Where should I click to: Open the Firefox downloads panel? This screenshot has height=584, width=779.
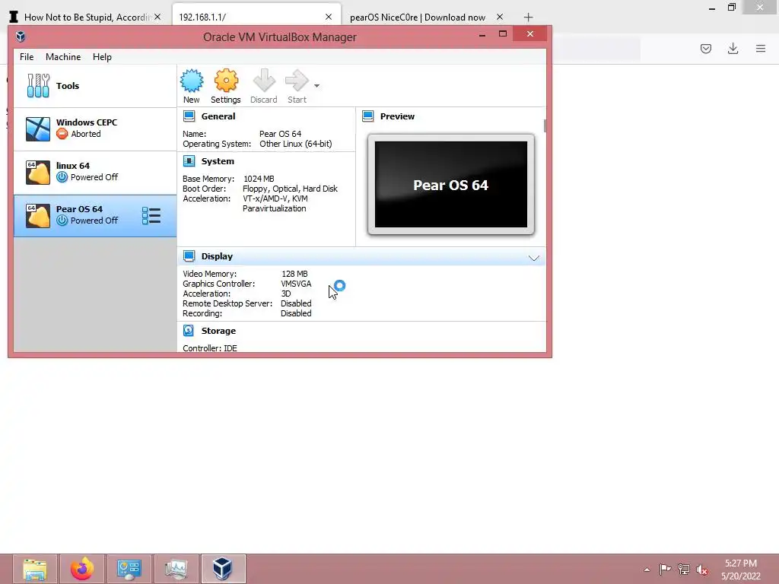(733, 48)
